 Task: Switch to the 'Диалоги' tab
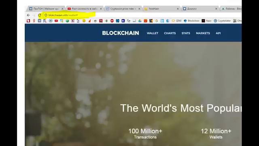(x=200, y=9)
